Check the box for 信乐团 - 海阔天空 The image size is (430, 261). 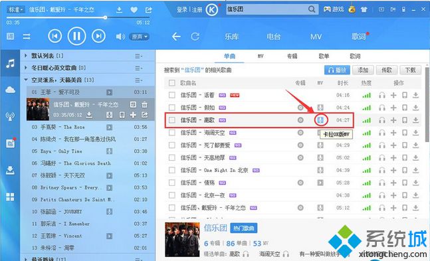172,133
